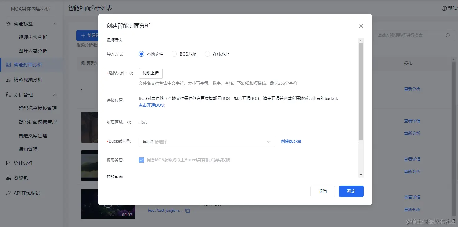The height and width of the screenshot is (227, 458).
Task: Click the dialog scrollbar's down arrow
Action: click(x=361, y=175)
